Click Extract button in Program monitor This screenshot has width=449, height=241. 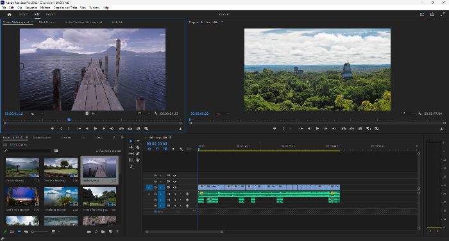pos(352,129)
